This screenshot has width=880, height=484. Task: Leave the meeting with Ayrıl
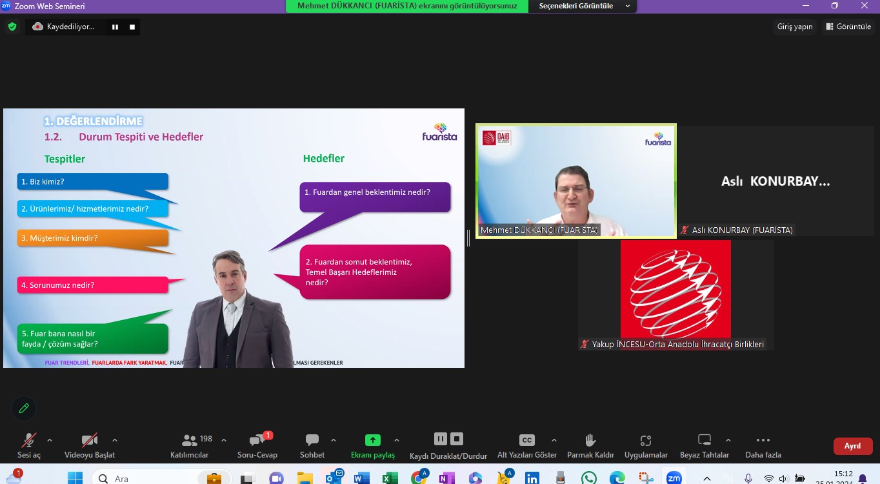[x=853, y=446]
